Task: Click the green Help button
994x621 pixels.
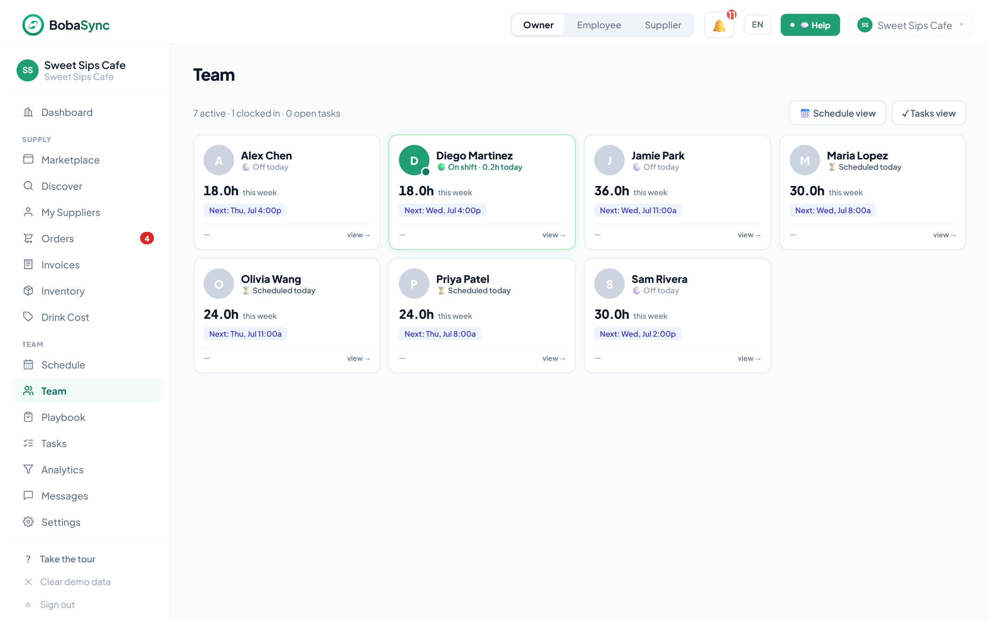Action: (x=810, y=25)
